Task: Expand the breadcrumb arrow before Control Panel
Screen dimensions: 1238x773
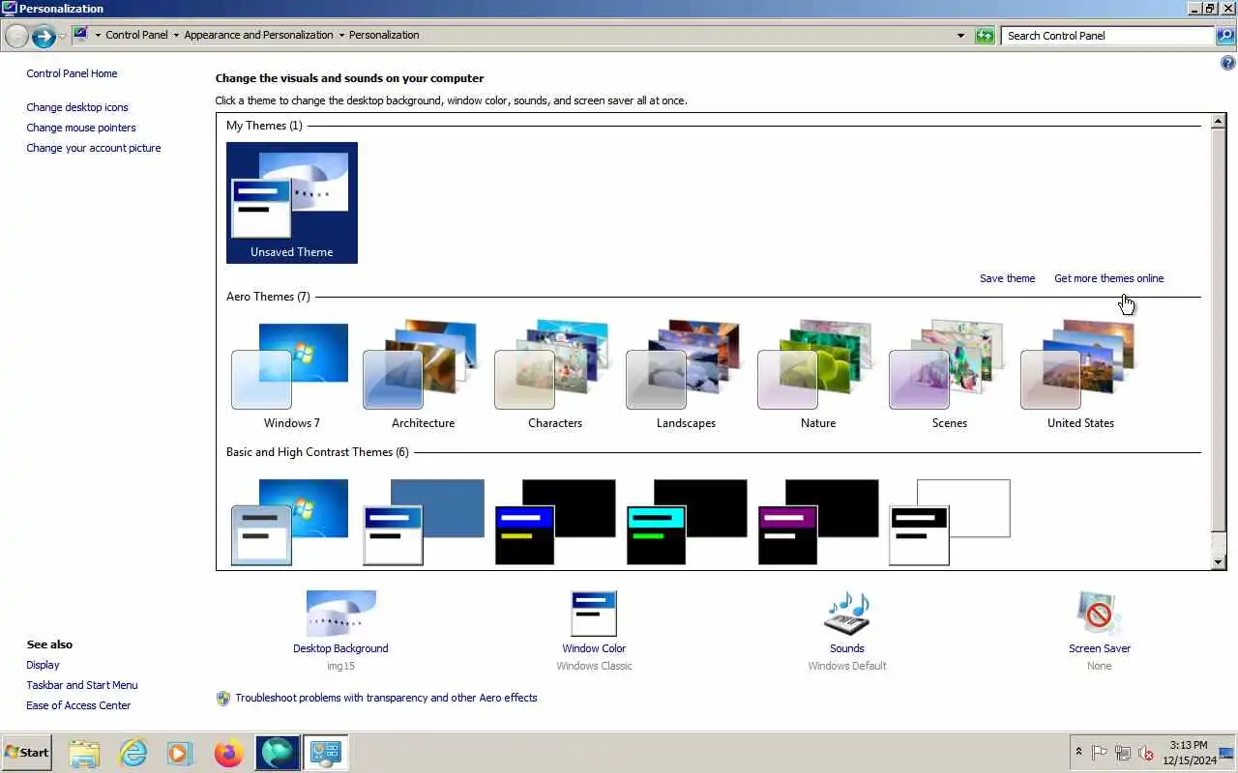Action: coord(98,35)
